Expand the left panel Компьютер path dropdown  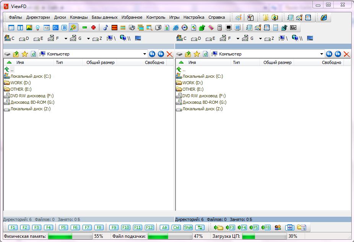[x=145, y=54]
